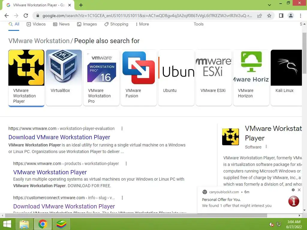The width and height of the screenshot is (307, 230).
Task: Click the address bar URL field
Action: coord(147,16)
